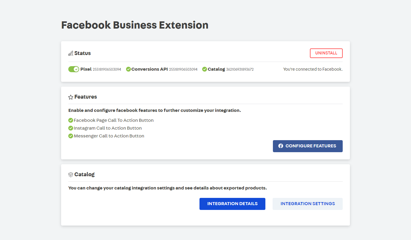Click the Catalog ID 362106931893672

[x=240, y=69]
